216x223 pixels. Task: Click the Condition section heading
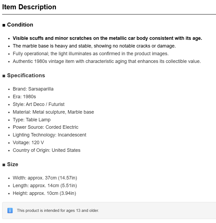coord(20,25)
